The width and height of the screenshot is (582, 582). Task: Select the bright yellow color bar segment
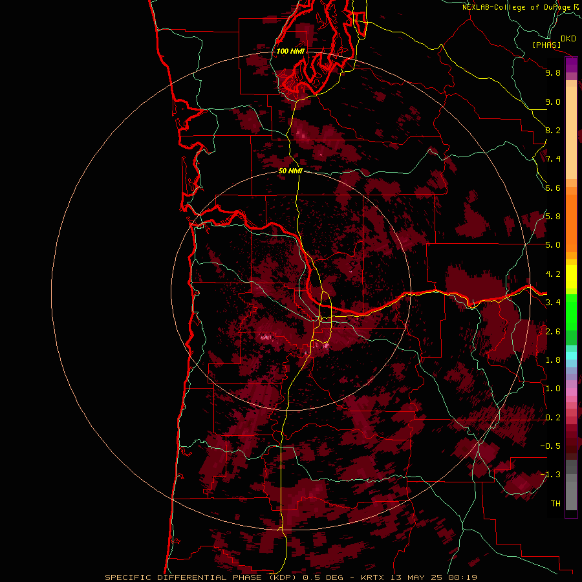[x=571, y=277]
